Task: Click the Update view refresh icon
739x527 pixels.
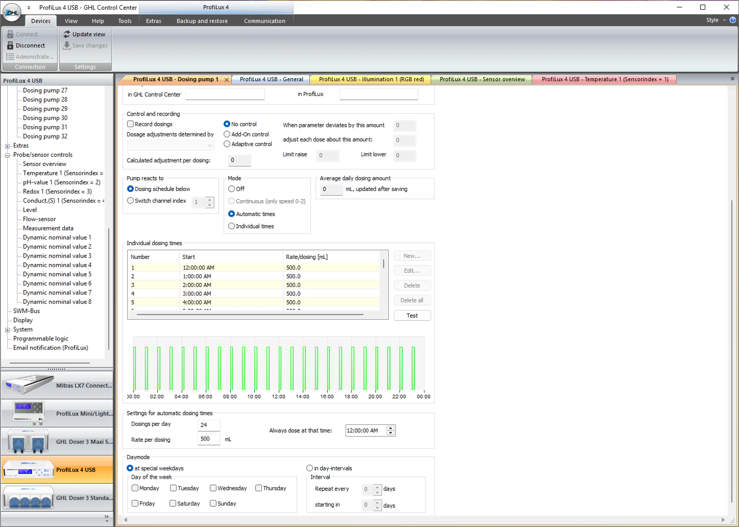Action: (67, 34)
